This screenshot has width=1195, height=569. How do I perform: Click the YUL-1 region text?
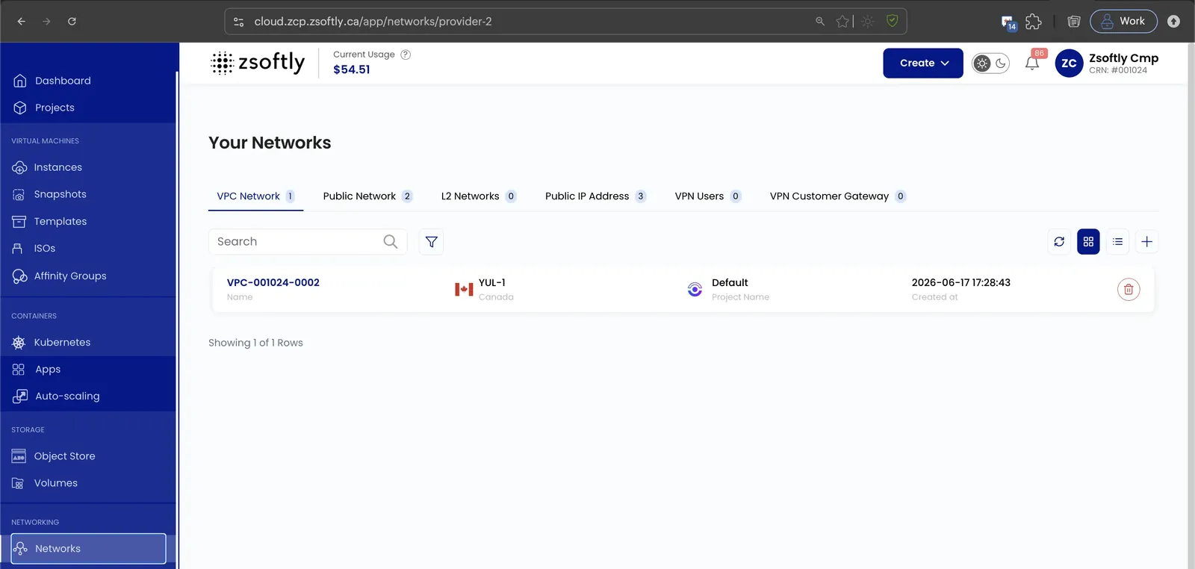click(x=492, y=282)
